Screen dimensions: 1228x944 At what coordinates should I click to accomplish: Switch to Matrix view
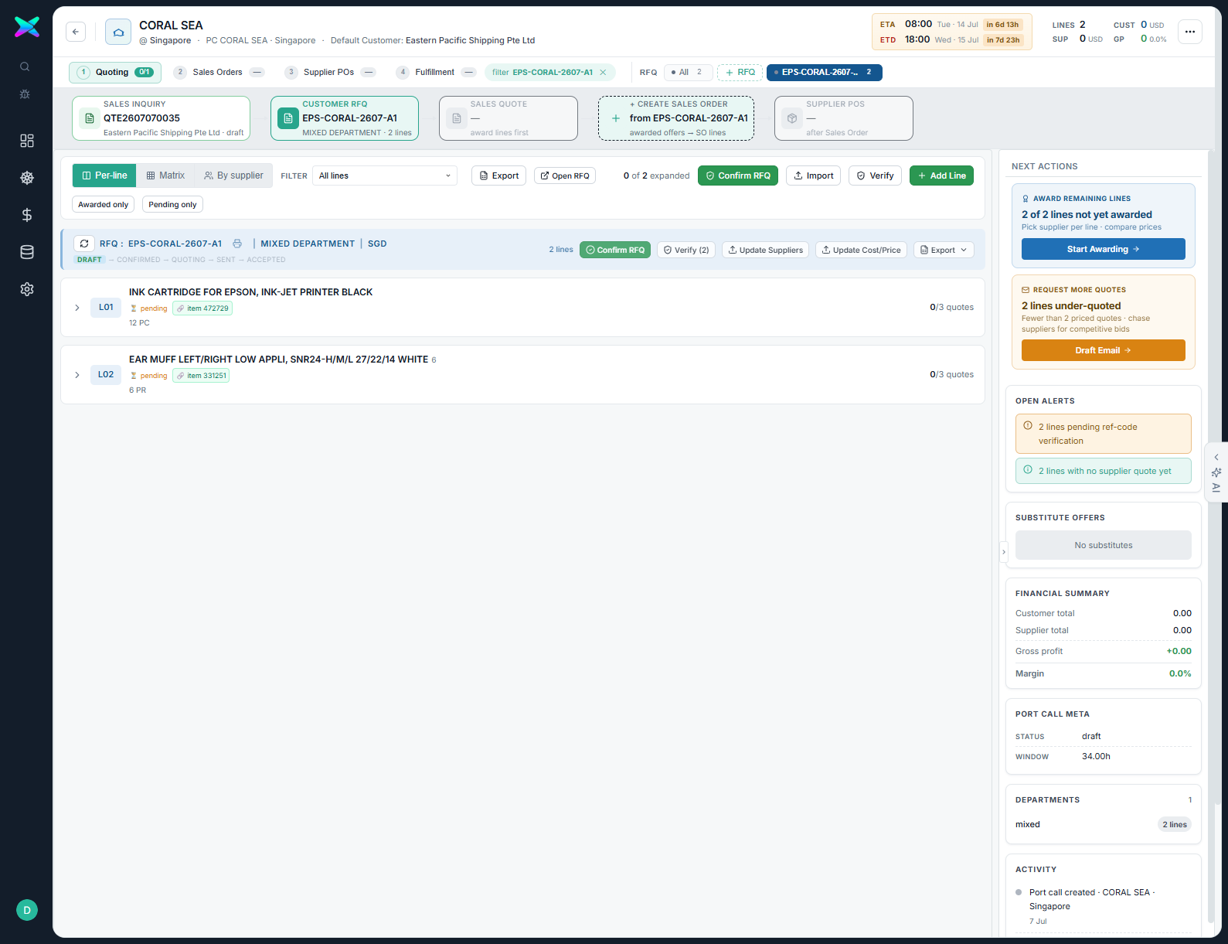coord(165,176)
